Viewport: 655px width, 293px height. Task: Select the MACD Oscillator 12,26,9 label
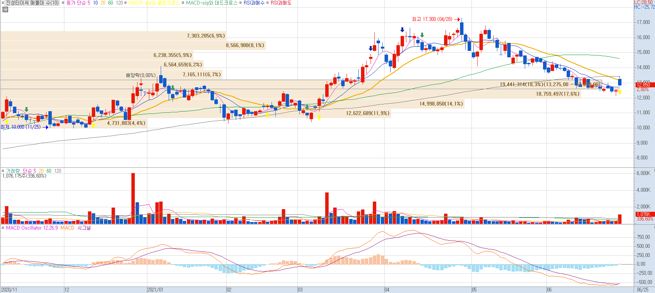tap(32, 228)
